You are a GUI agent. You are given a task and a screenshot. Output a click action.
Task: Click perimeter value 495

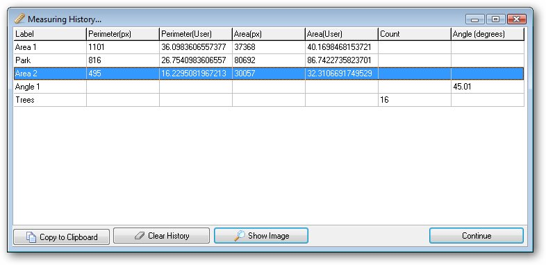tap(94, 74)
